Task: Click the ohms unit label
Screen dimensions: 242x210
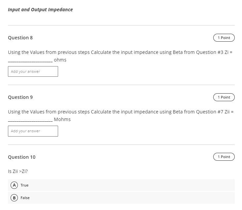Action: (60, 60)
